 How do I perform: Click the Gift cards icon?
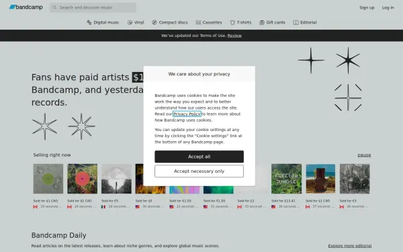[x=262, y=22]
